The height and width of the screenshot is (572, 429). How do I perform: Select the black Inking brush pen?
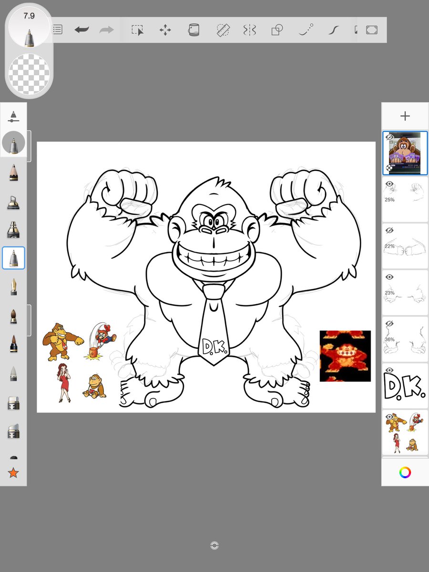coord(13,344)
